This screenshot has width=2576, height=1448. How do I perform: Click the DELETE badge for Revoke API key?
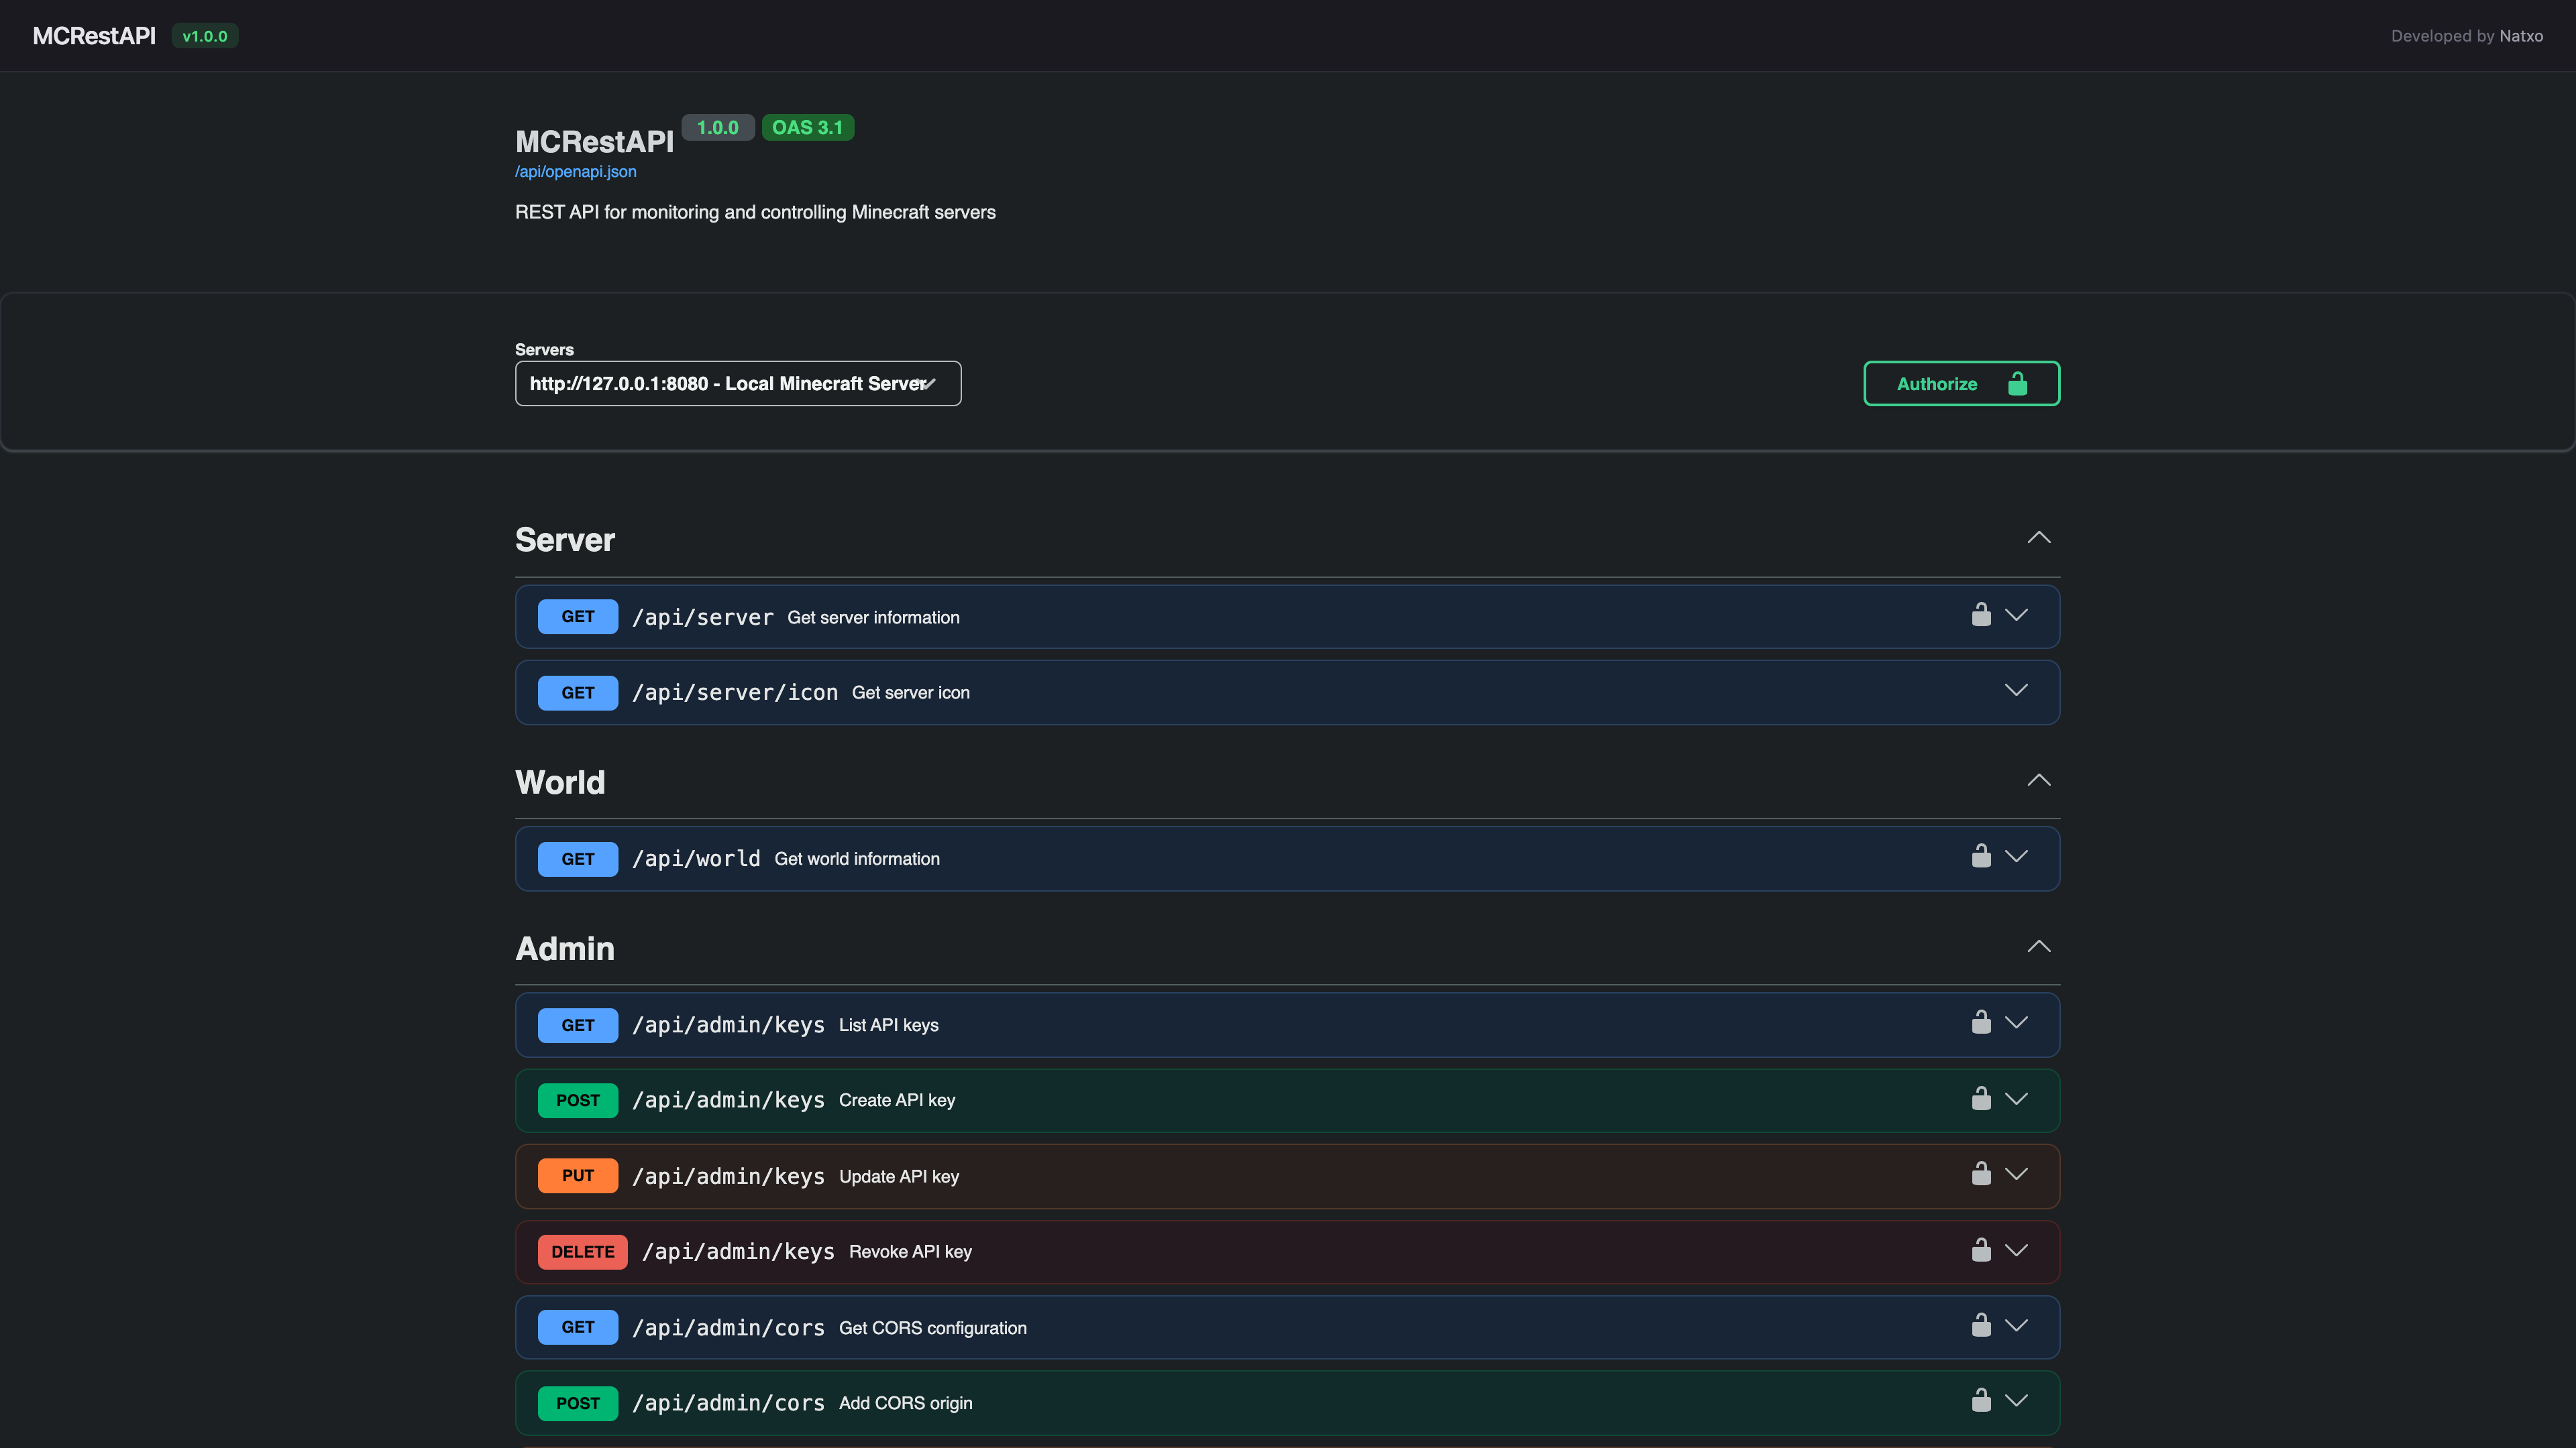583,1252
